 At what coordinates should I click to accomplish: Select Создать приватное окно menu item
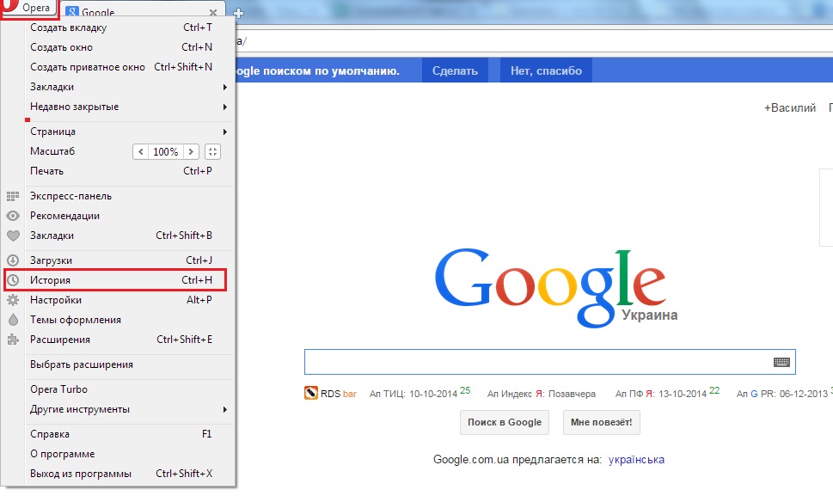click(88, 67)
